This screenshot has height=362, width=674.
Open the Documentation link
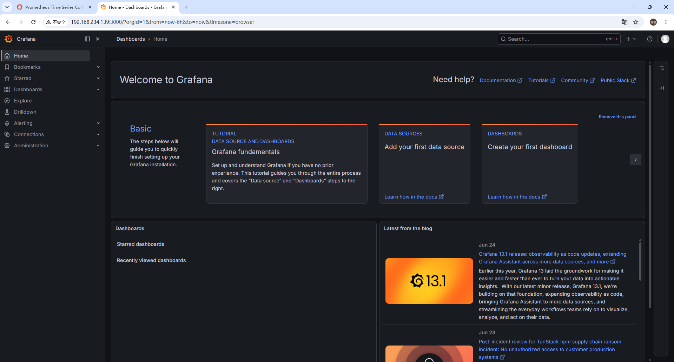[501, 80]
